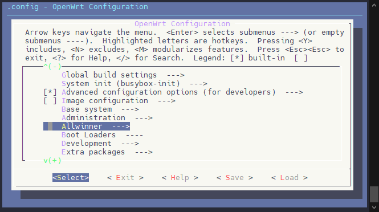Viewport: 379px width, 212px height.
Task: Click the < Save > button
Action: click(x=235, y=178)
